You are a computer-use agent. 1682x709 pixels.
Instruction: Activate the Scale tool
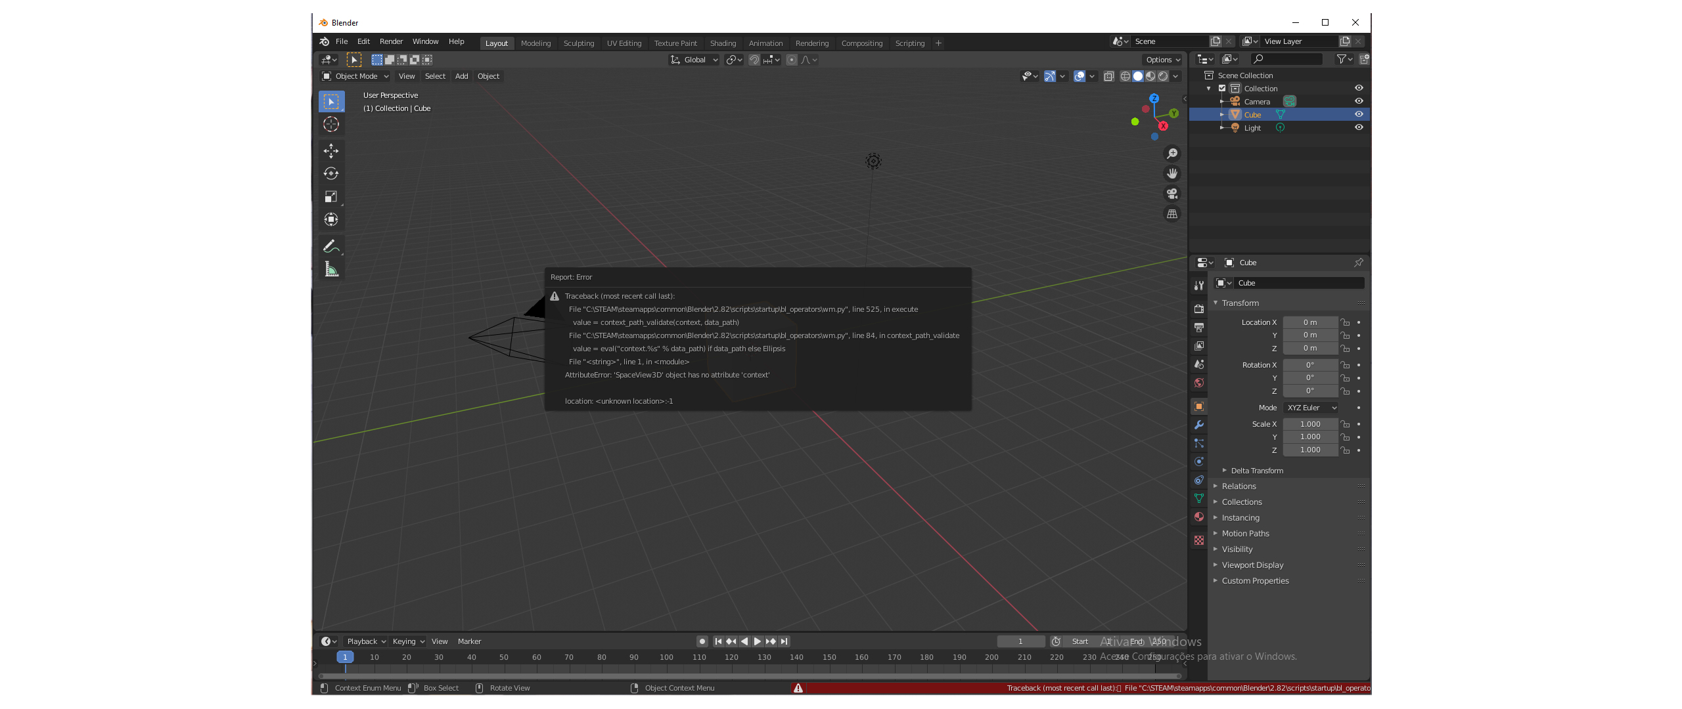coord(331,196)
